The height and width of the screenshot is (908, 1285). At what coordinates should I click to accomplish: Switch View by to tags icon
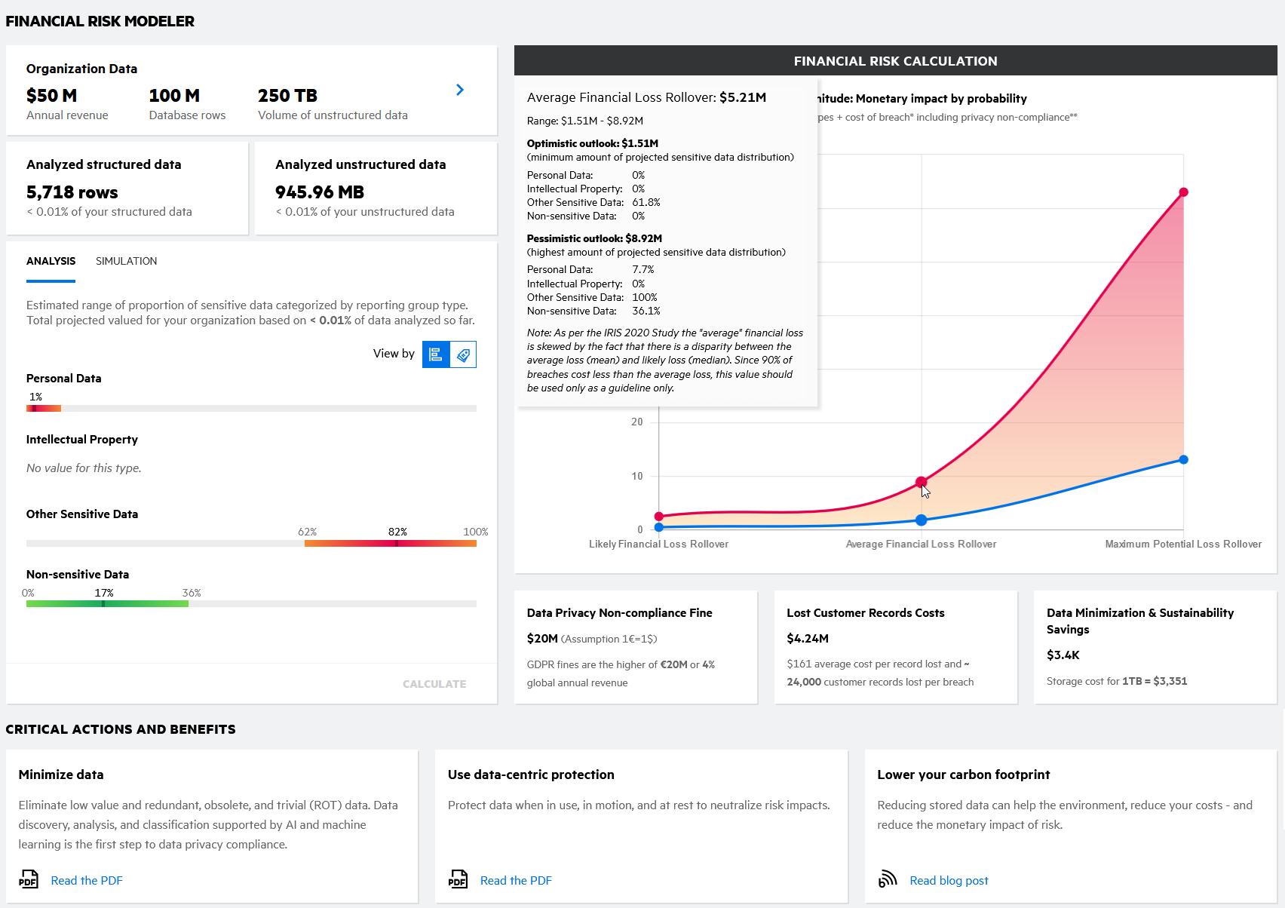463,354
